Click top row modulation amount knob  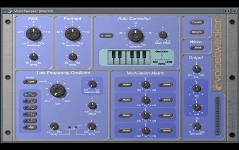point(146,85)
